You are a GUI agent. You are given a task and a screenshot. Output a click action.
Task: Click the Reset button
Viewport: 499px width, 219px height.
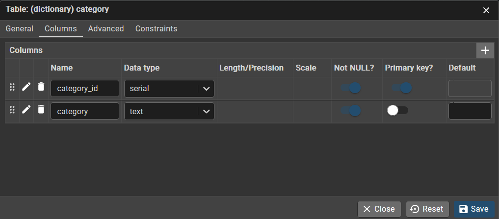click(427, 209)
